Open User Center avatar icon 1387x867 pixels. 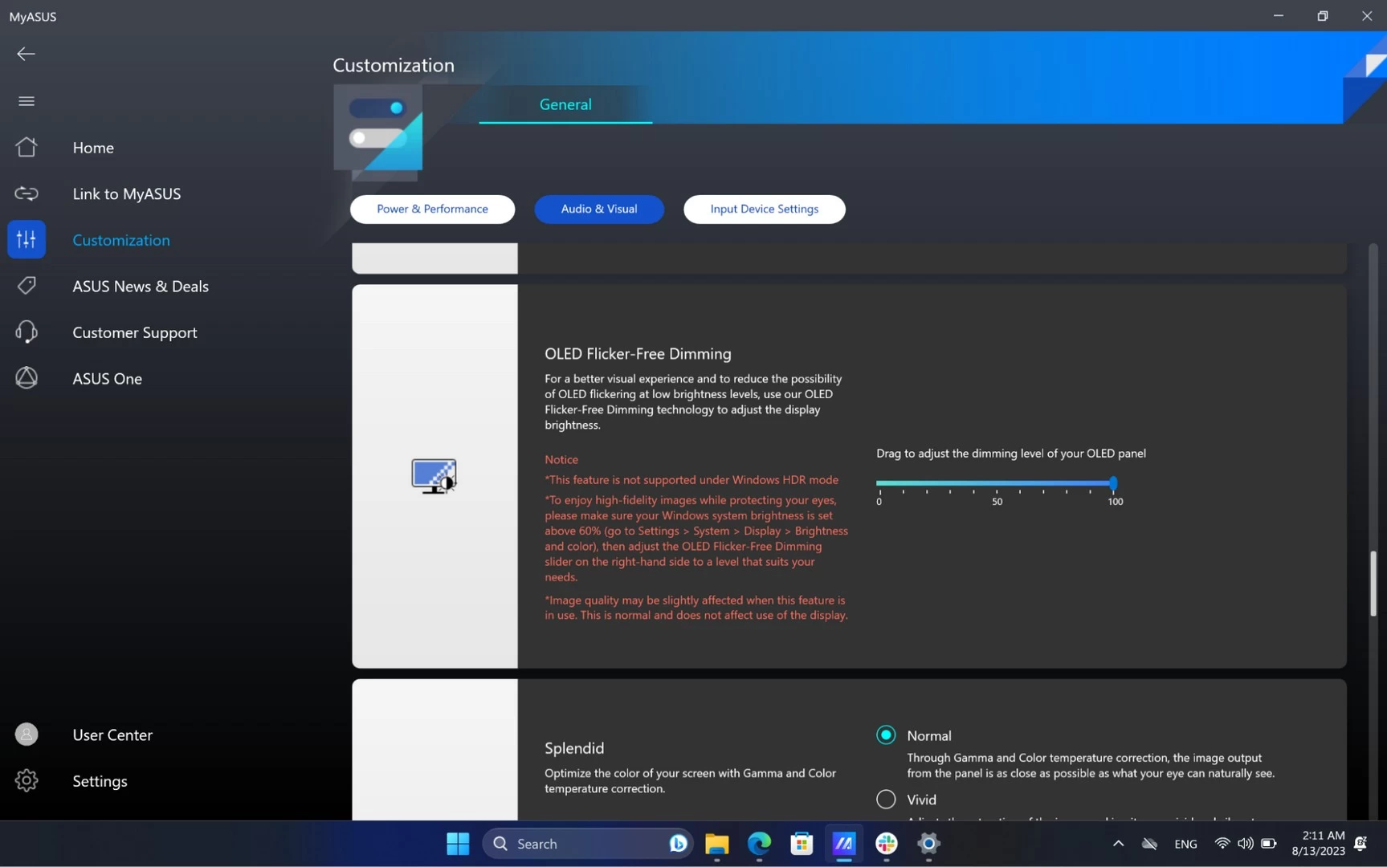(27, 735)
